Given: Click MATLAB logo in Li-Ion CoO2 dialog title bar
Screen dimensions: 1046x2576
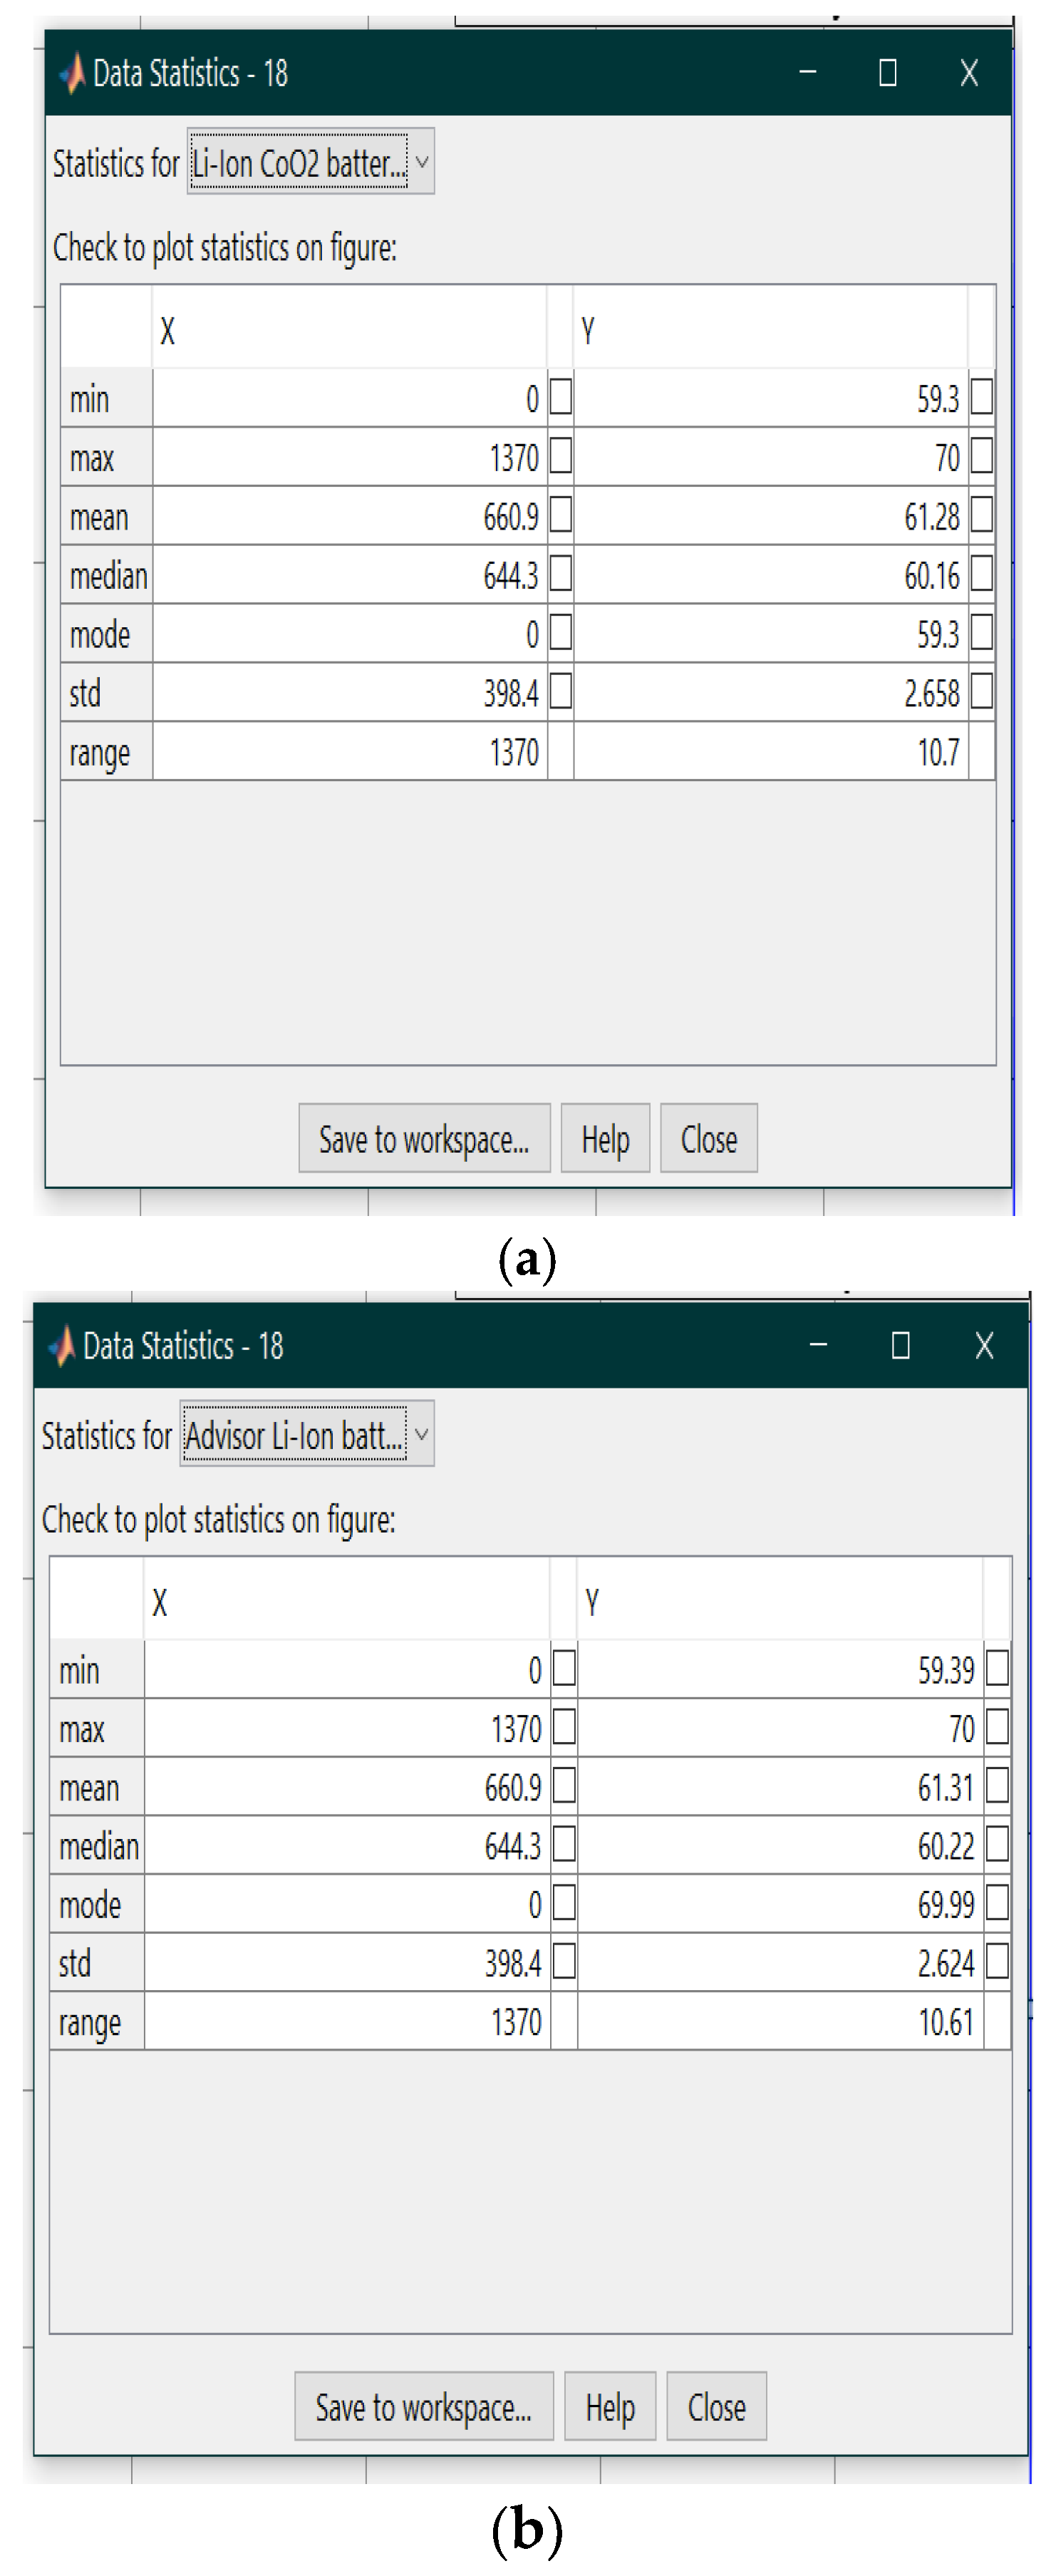Looking at the screenshot, I should tap(71, 74).
